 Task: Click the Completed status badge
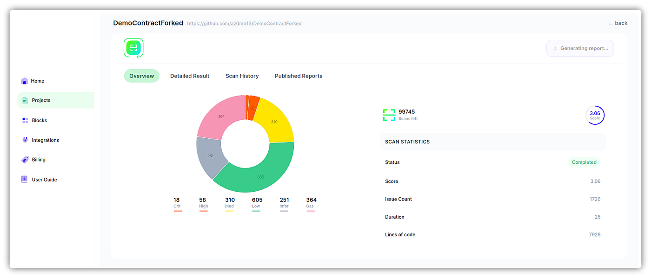[x=584, y=162]
